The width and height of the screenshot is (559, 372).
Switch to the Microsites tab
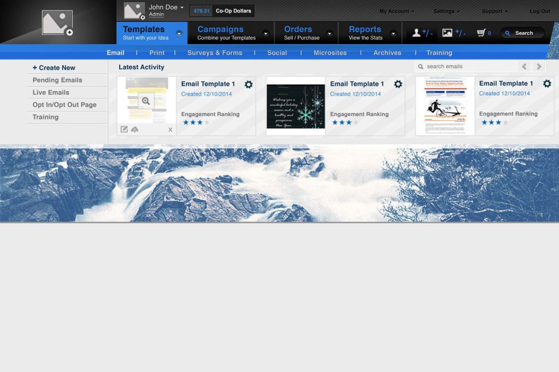coord(330,53)
